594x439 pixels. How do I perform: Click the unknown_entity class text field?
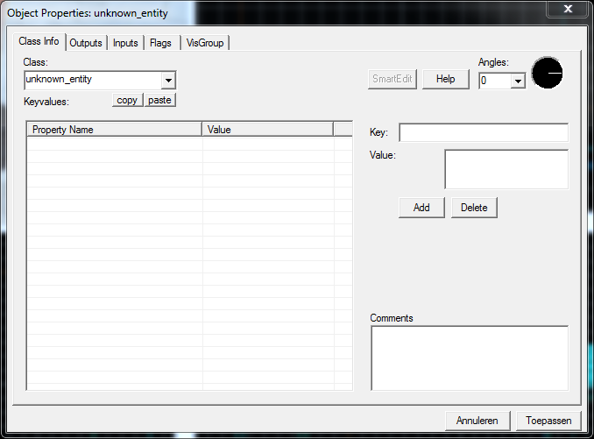pyautogui.click(x=93, y=80)
